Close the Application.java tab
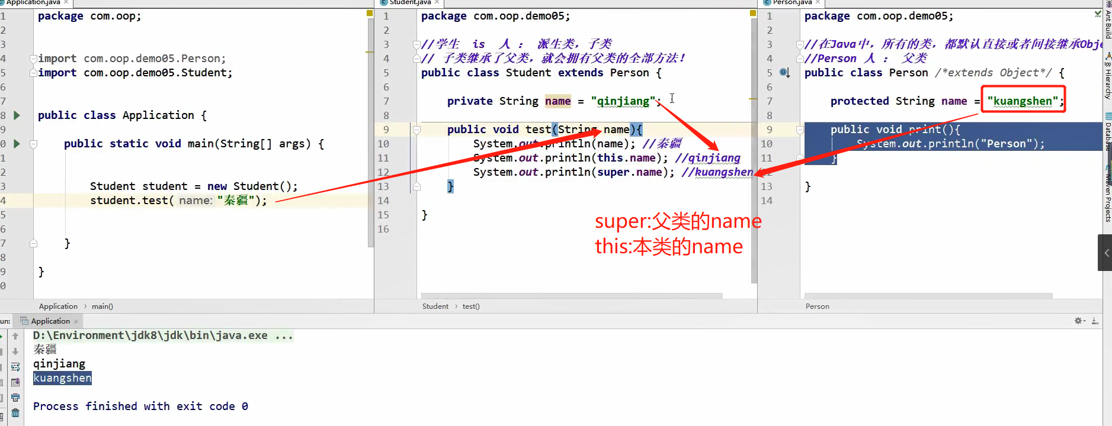Screen dimensions: 1112x426 66,2
